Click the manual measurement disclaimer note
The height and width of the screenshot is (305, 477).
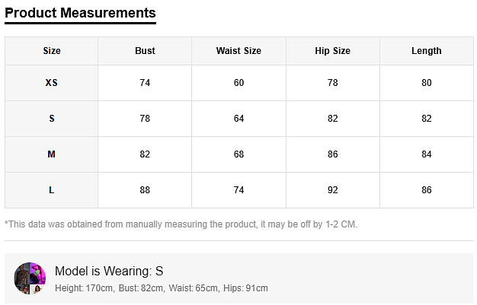click(181, 224)
